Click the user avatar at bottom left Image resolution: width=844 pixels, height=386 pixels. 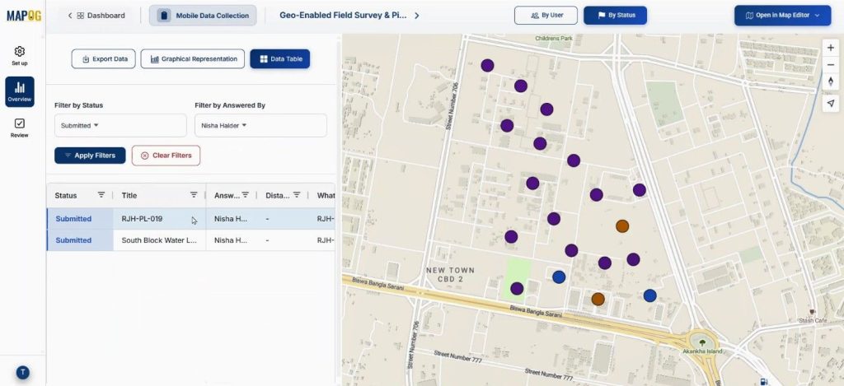click(x=22, y=372)
